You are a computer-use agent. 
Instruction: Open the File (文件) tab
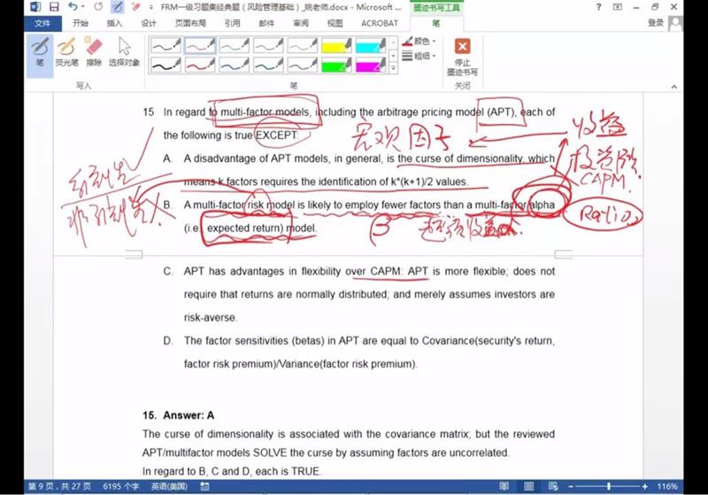42,23
